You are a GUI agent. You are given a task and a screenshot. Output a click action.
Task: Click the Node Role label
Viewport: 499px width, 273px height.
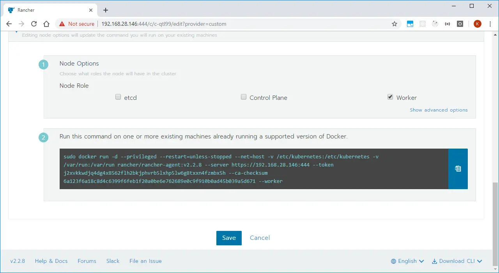[74, 86]
